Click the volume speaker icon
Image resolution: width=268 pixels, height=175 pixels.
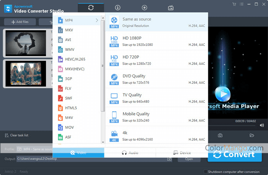click(x=261, y=125)
